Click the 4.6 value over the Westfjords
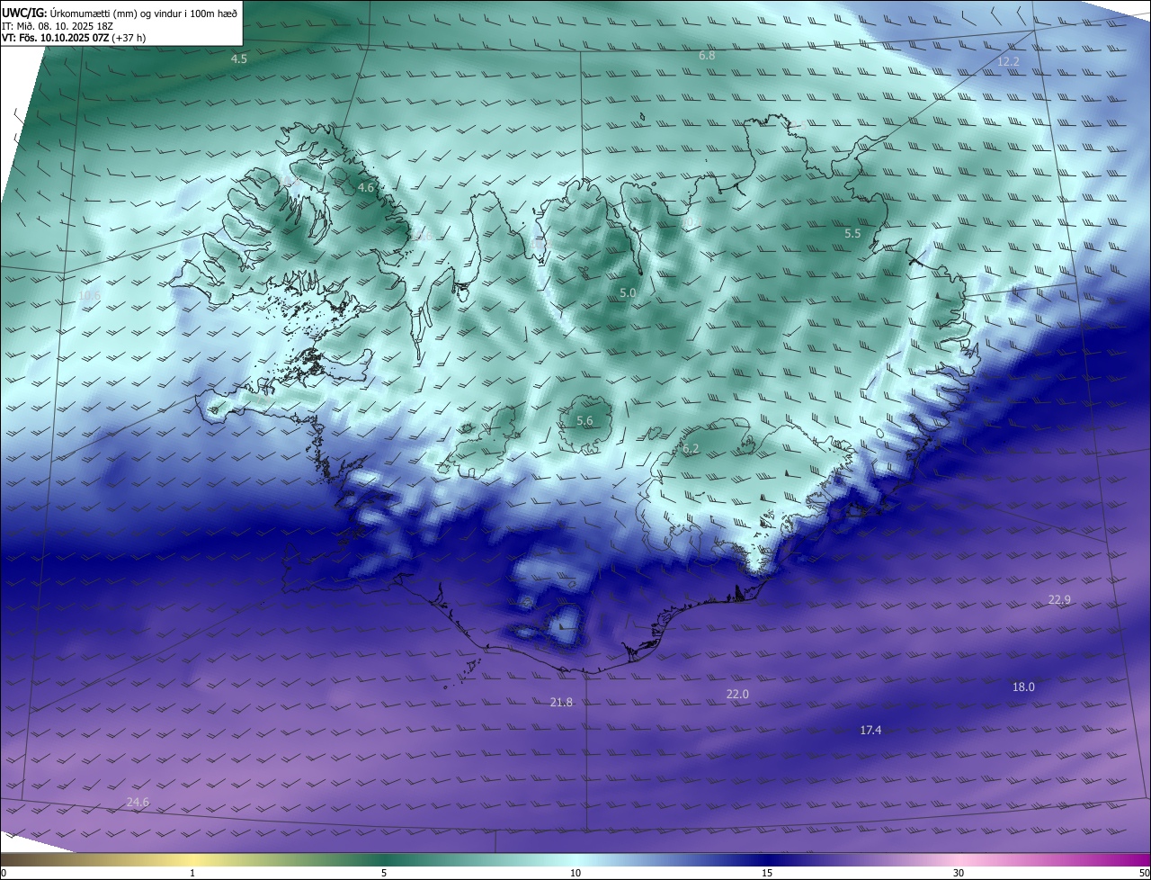This screenshot has width=1151, height=880. pyautogui.click(x=365, y=187)
